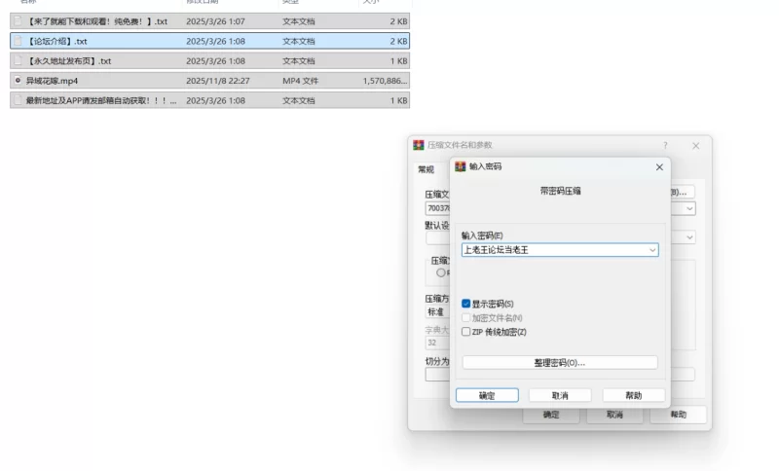
Task: Click the question mark help icon in the archive dialog
Action: point(665,145)
